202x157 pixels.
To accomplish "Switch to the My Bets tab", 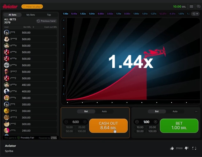I will tap(31, 15).
